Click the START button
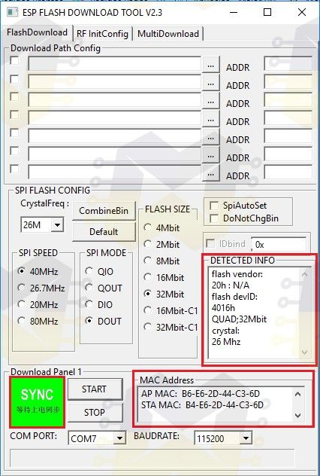The width and height of the screenshot is (320, 476). (x=95, y=389)
